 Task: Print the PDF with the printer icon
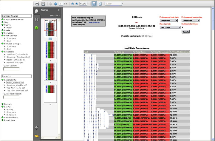(x=37, y=4)
